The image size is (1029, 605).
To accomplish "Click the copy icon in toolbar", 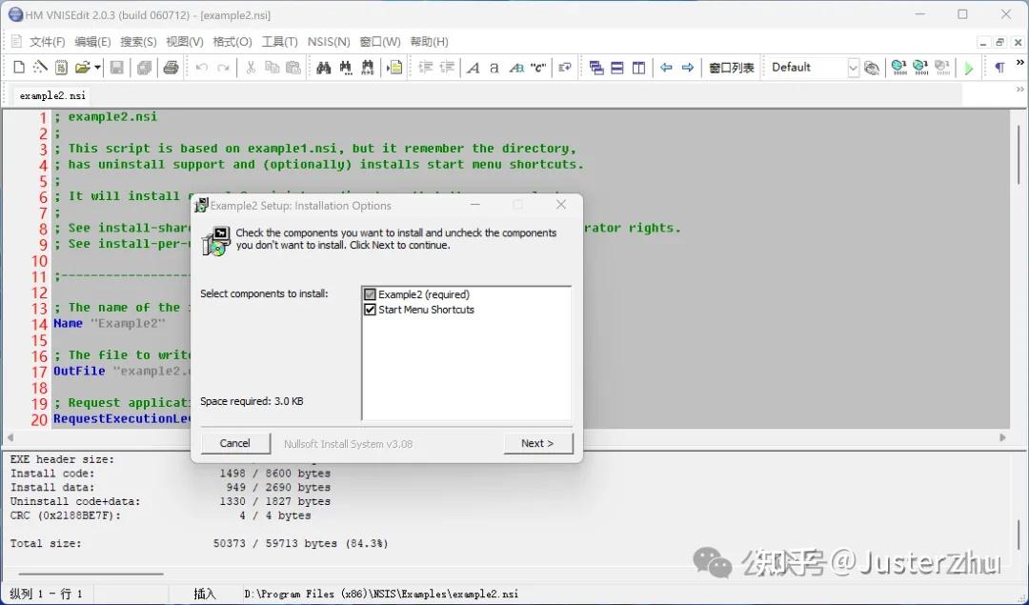I will (272, 68).
